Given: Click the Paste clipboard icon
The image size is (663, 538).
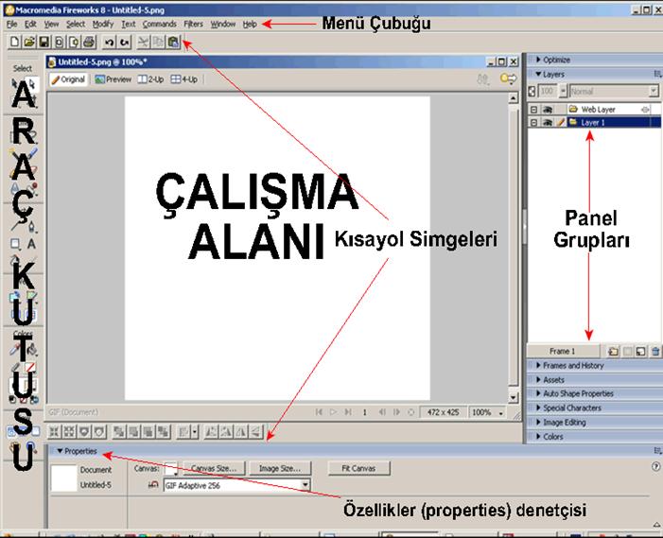Looking at the screenshot, I should pos(173,42).
